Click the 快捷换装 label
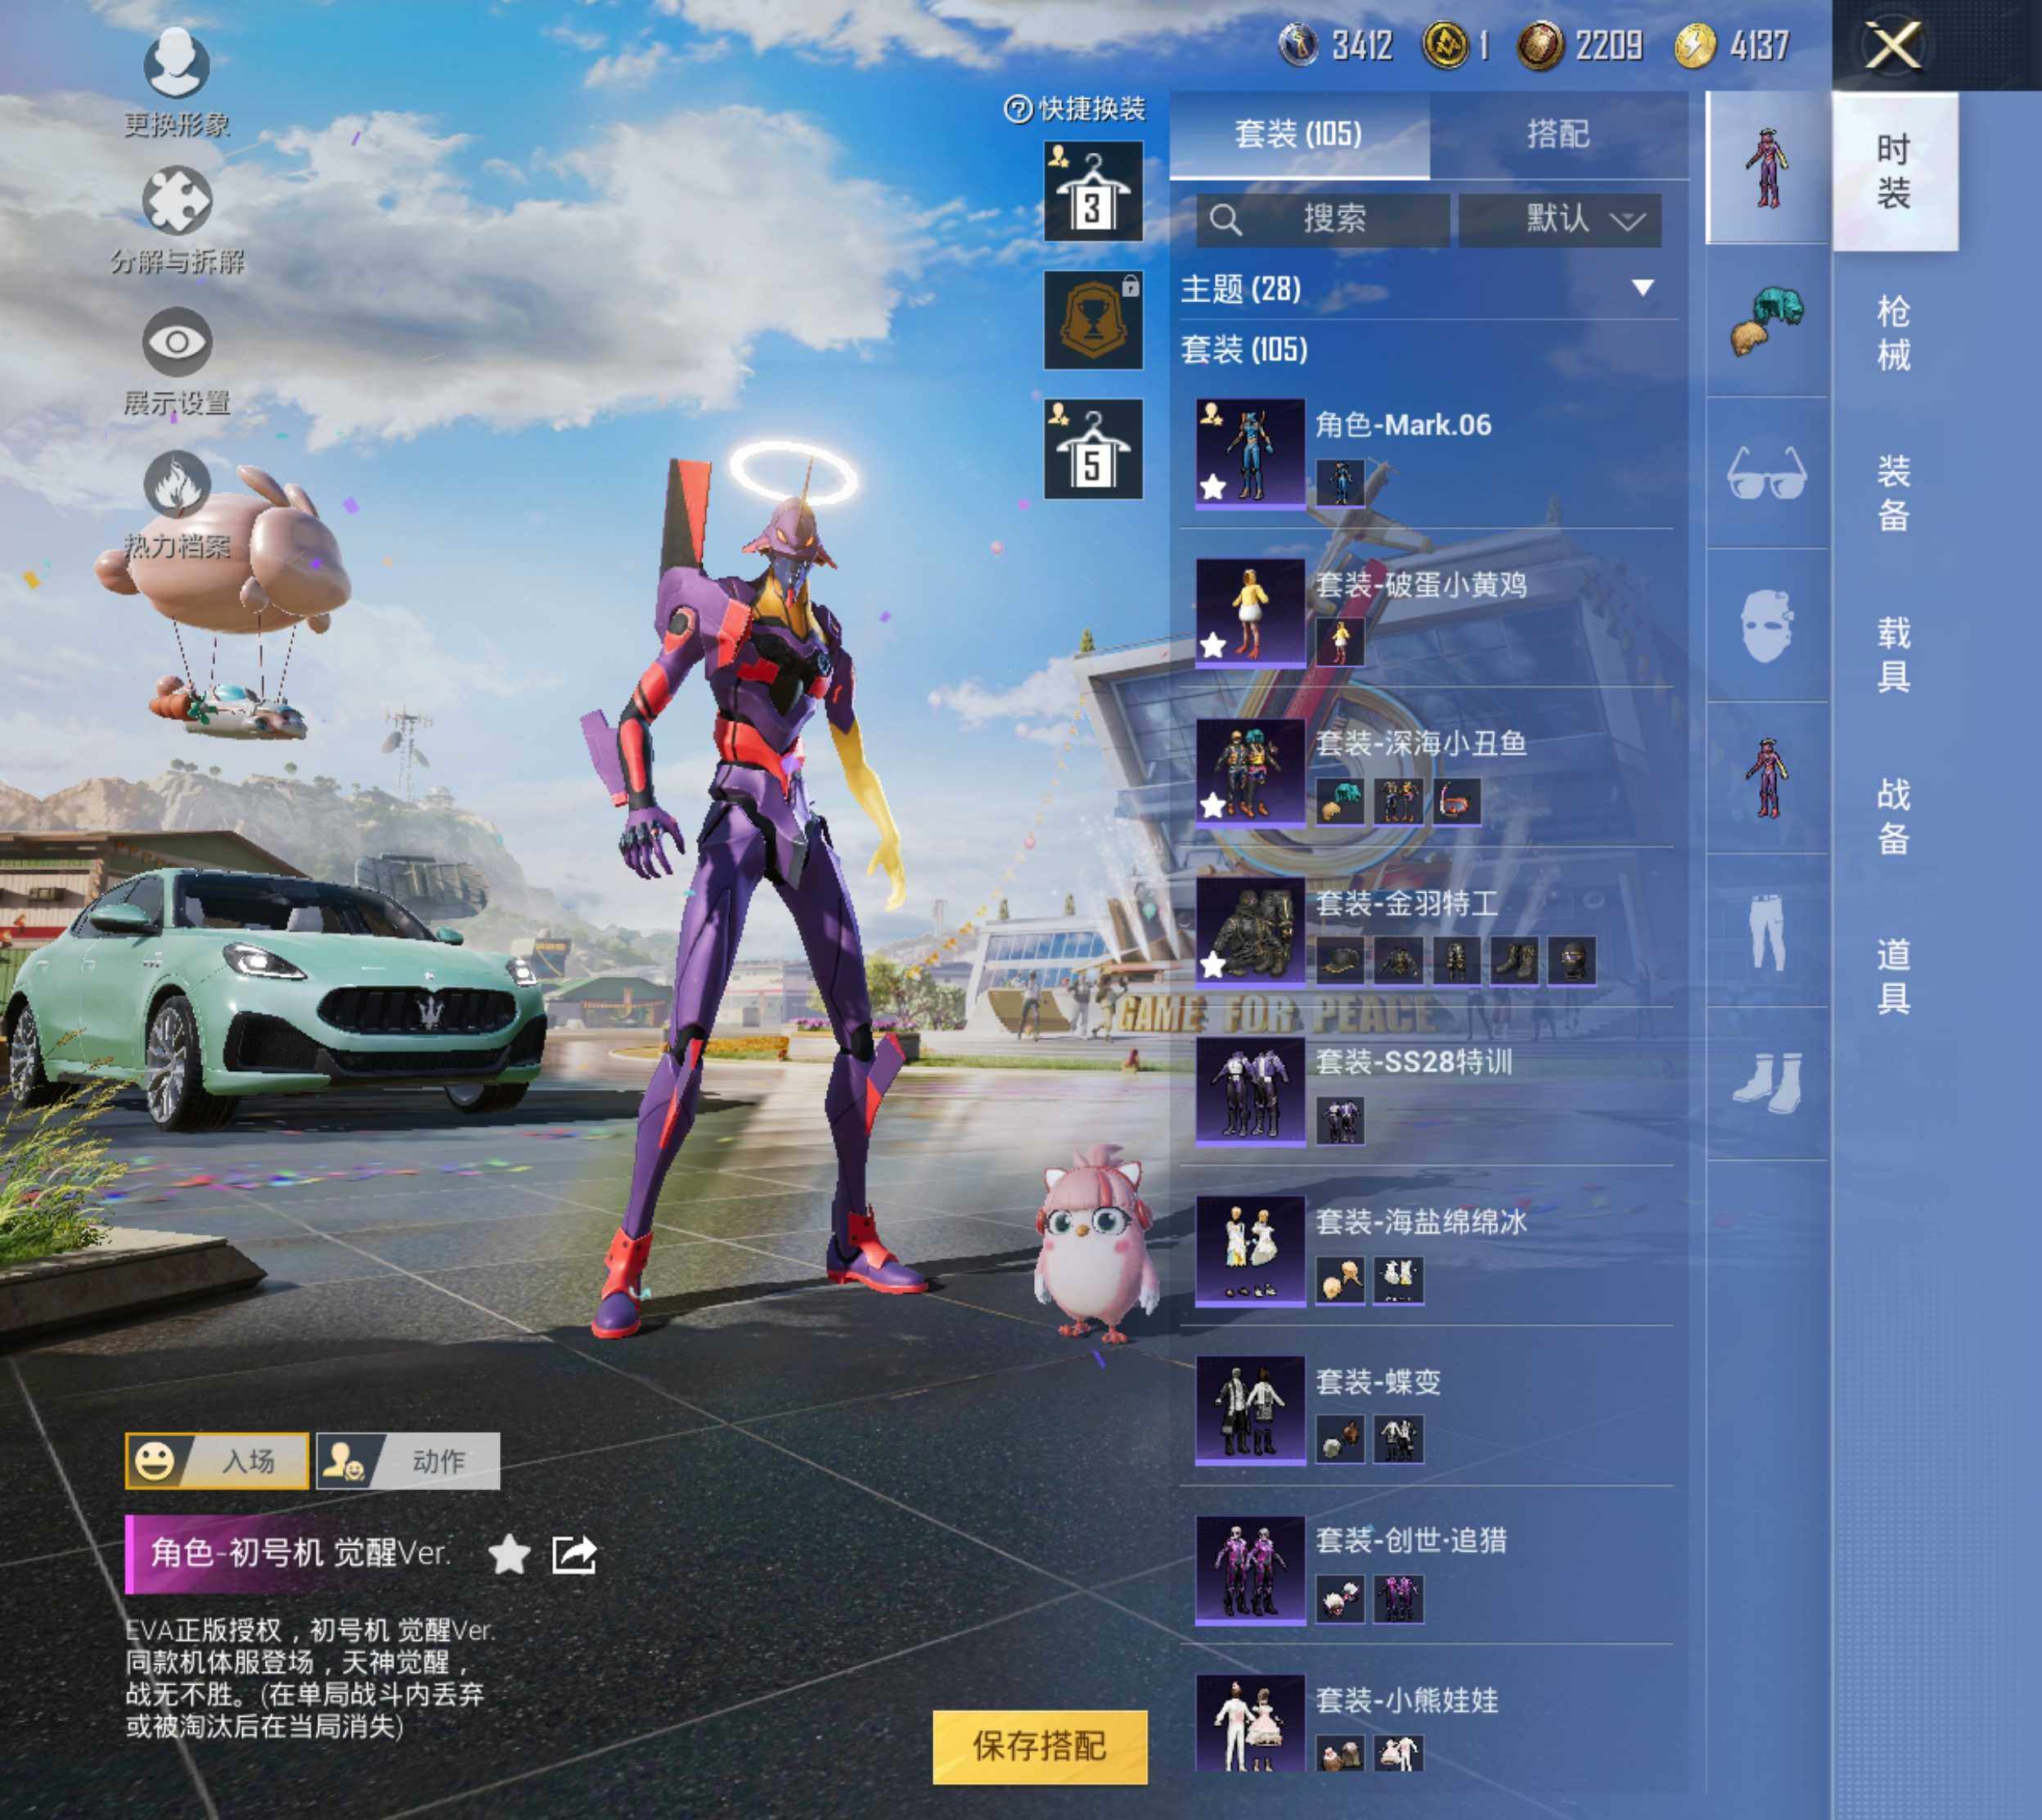2042x1820 pixels. click(1091, 109)
